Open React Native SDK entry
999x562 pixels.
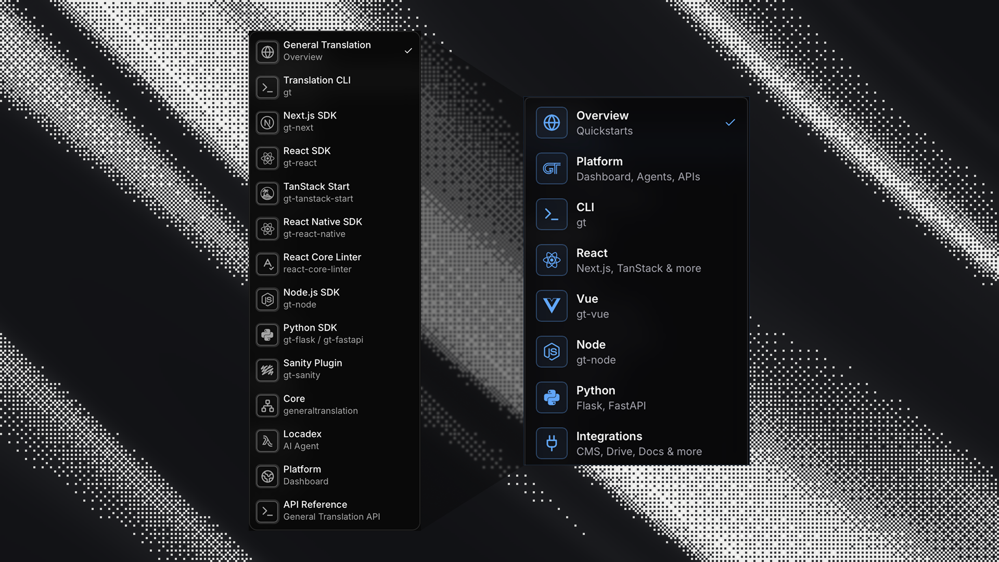pyautogui.click(x=335, y=229)
